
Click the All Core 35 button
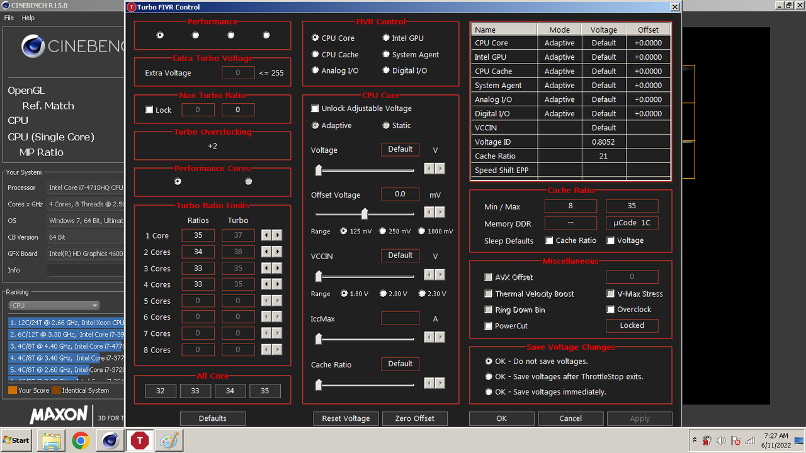(x=264, y=391)
